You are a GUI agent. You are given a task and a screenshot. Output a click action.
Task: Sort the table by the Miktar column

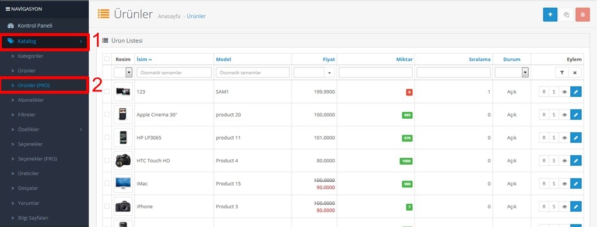pyautogui.click(x=405, y=59)
